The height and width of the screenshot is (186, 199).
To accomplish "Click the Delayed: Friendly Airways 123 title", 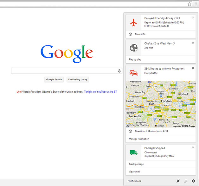I will click(162, 18).
